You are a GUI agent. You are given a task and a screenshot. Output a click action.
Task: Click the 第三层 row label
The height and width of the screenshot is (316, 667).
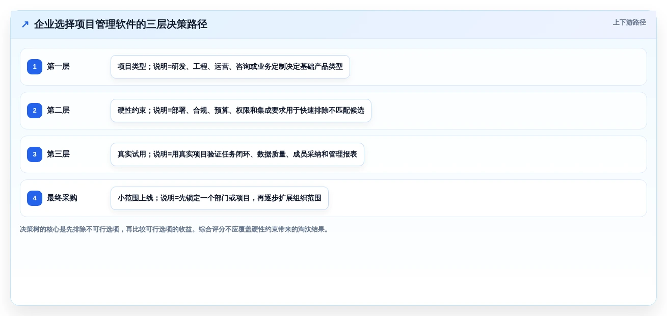[x=58, y=154]
